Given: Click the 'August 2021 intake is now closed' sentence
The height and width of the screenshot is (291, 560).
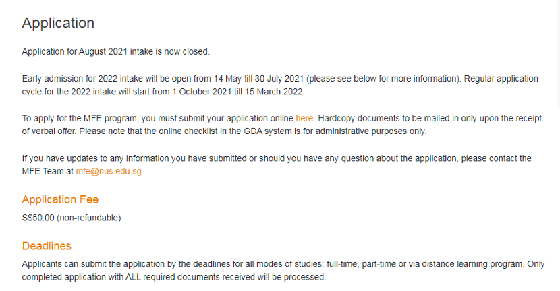Looking at the screenshot, I should pyautogui.click(x=144, y=51).
